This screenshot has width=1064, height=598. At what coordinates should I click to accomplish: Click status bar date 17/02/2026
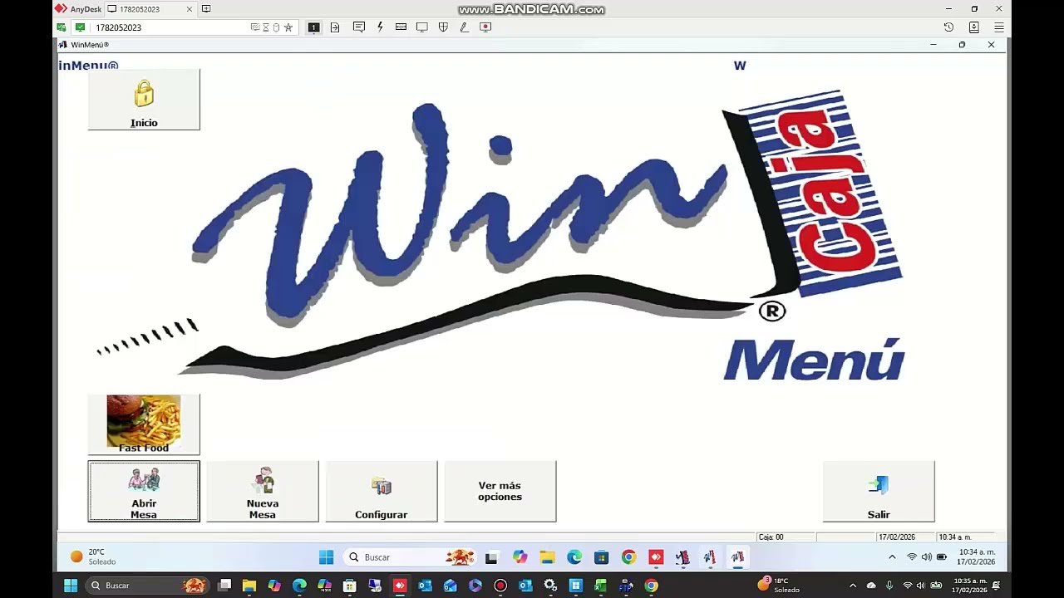897,537
